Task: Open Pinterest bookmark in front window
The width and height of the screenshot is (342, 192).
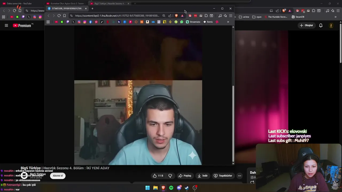Action: (96, 22)
